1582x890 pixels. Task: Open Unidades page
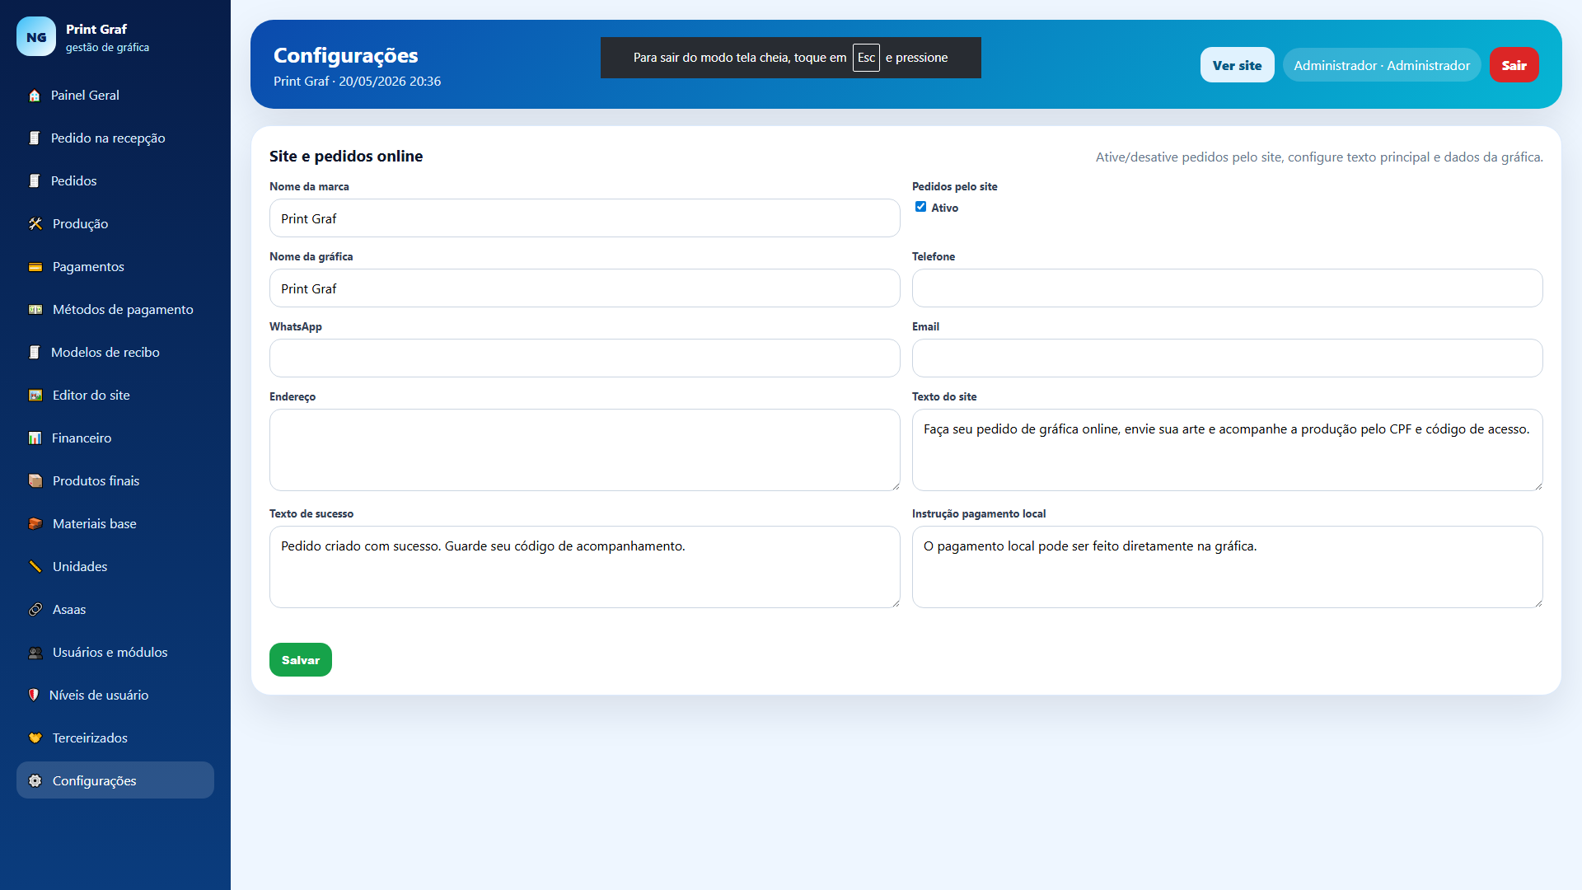click(x=115, y=567)
